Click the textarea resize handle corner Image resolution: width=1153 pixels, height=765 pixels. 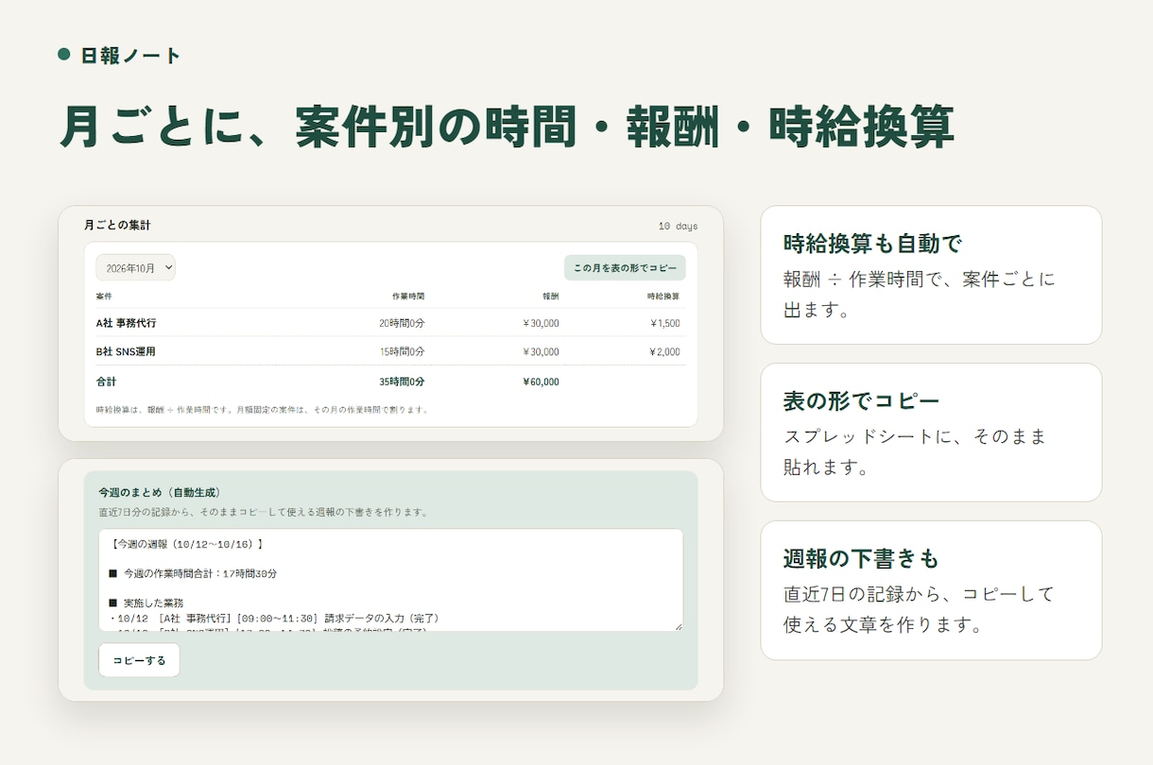[678, 625]
